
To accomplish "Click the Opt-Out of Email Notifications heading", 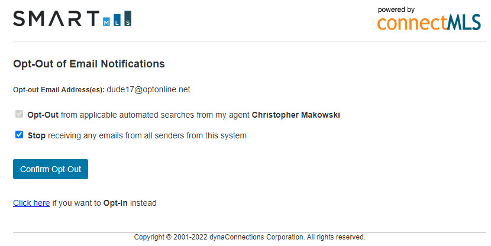I will pos(89,63).
